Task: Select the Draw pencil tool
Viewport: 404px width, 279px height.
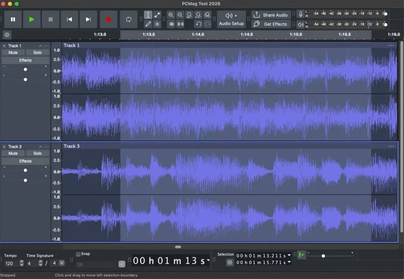Action: [x=148, y=24]
